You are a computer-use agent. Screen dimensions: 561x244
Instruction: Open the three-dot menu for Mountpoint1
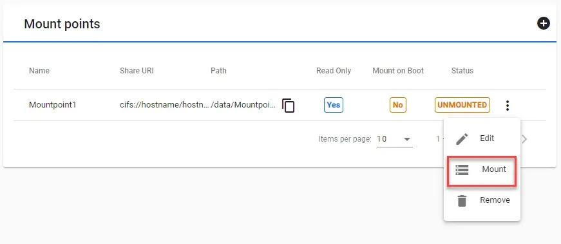pyautogui.click(x=508, y=105)
